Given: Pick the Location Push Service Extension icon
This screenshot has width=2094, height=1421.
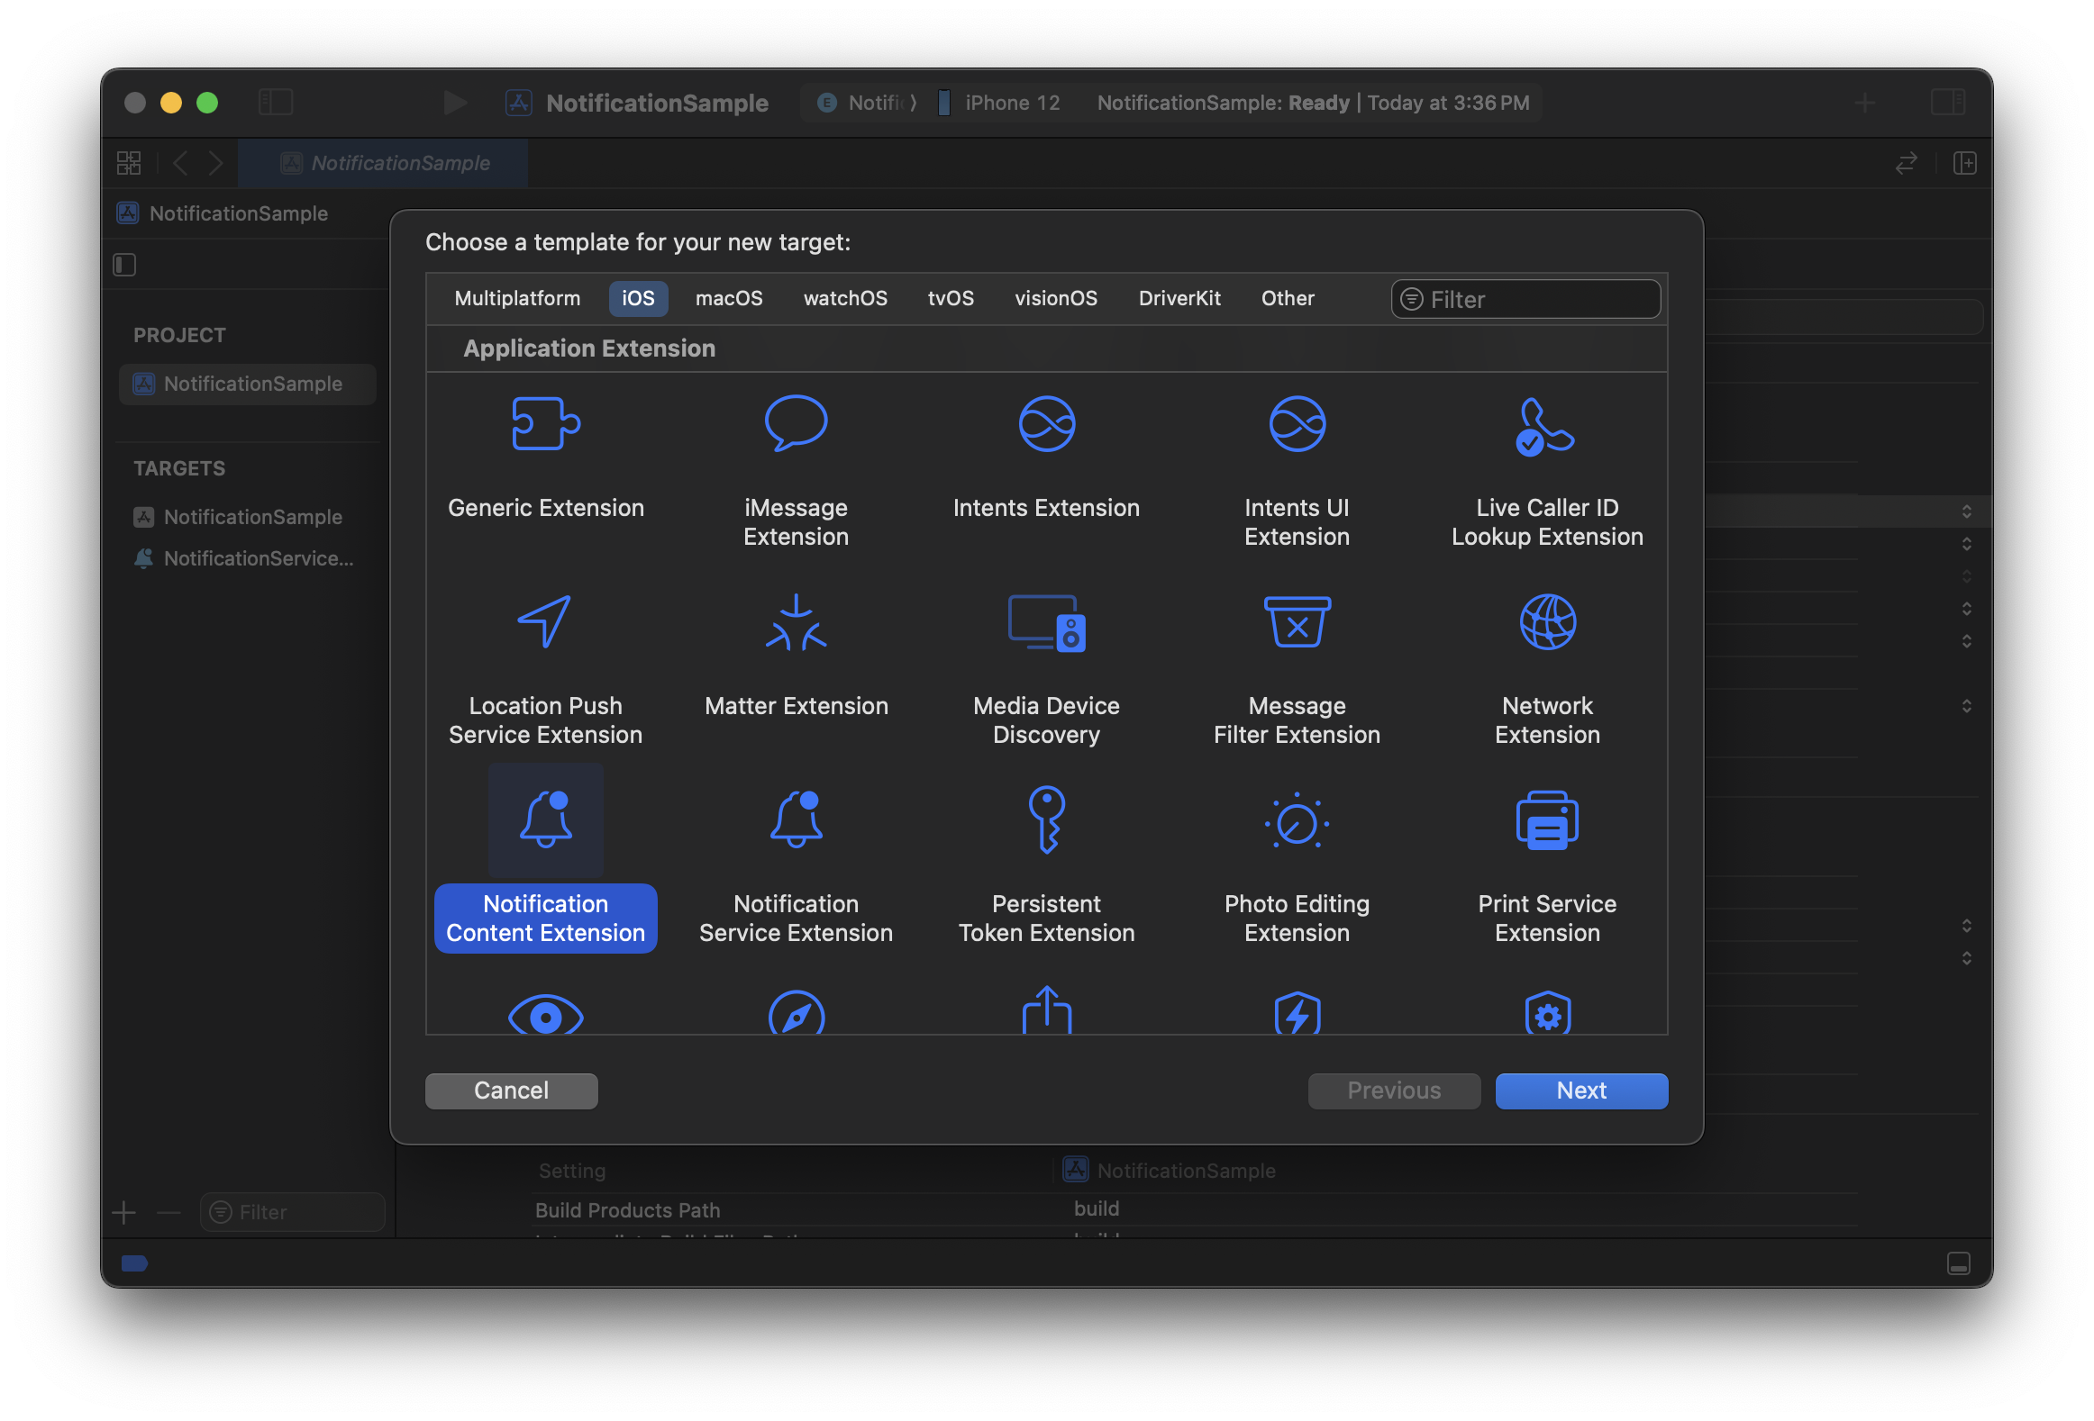Looking at the screenshot, I should point(545,621).
